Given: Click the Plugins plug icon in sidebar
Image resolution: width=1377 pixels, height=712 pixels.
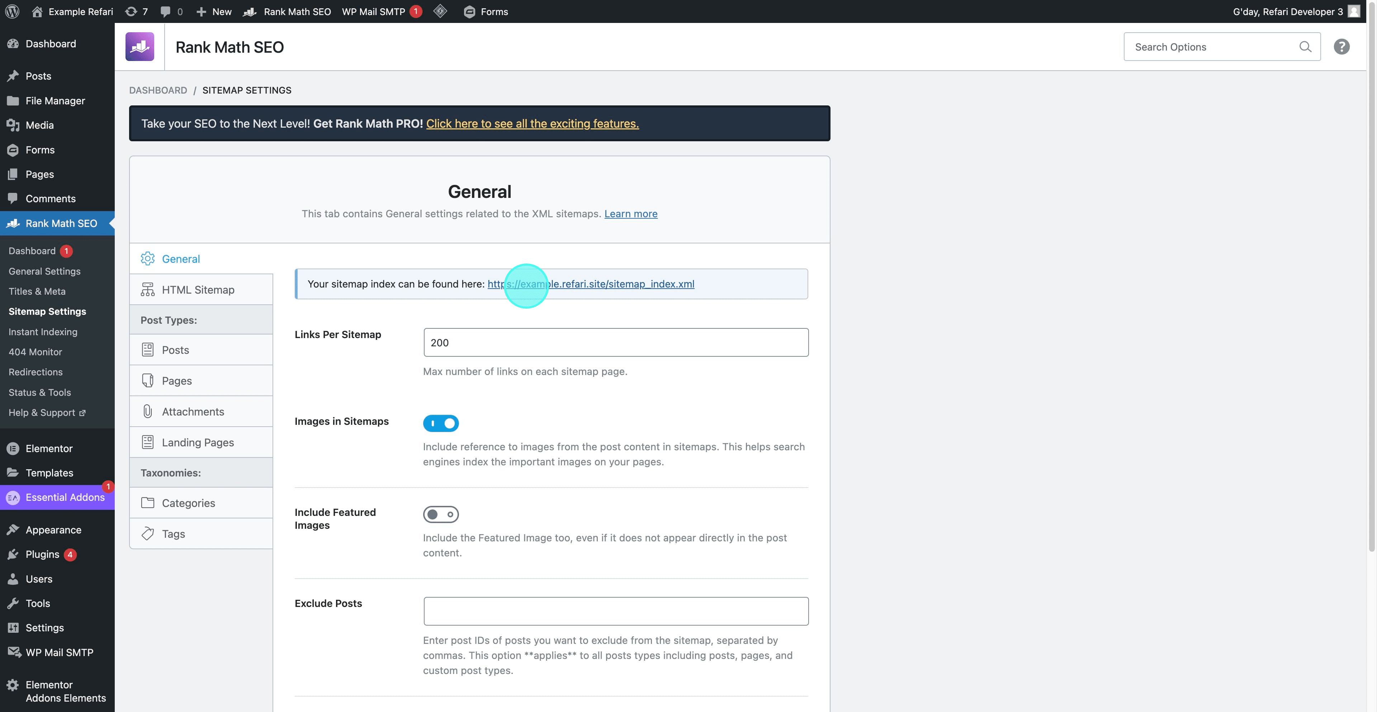Looking at the screenshot, I should 13,554.
